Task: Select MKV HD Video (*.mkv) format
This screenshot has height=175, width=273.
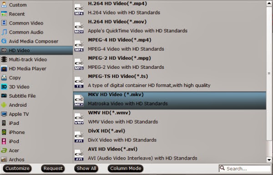Action: click(x=170, y=100)
